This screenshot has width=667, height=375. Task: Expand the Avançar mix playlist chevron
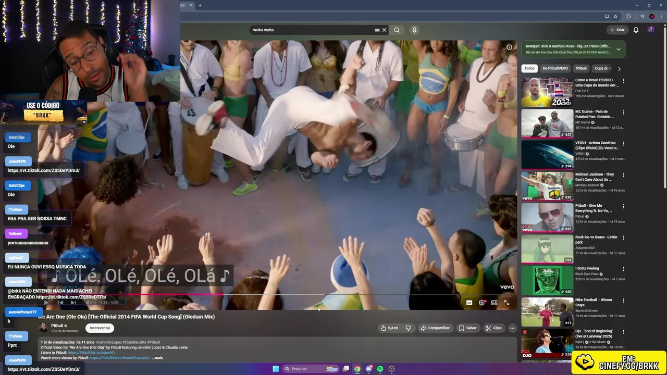[x=619, y=49]
